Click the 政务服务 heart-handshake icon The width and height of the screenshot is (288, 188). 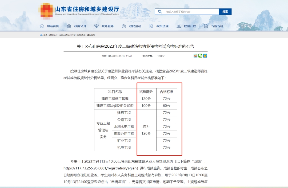click(x=97, y=26)
